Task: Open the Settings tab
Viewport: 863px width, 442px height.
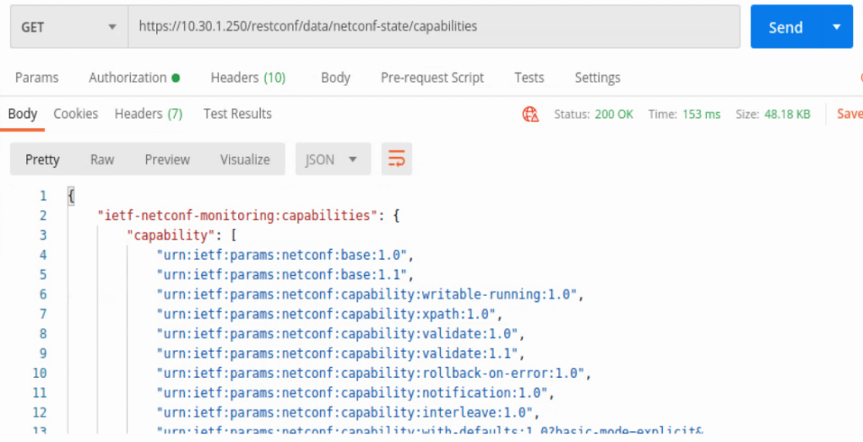Action: (x=597, y=78)
